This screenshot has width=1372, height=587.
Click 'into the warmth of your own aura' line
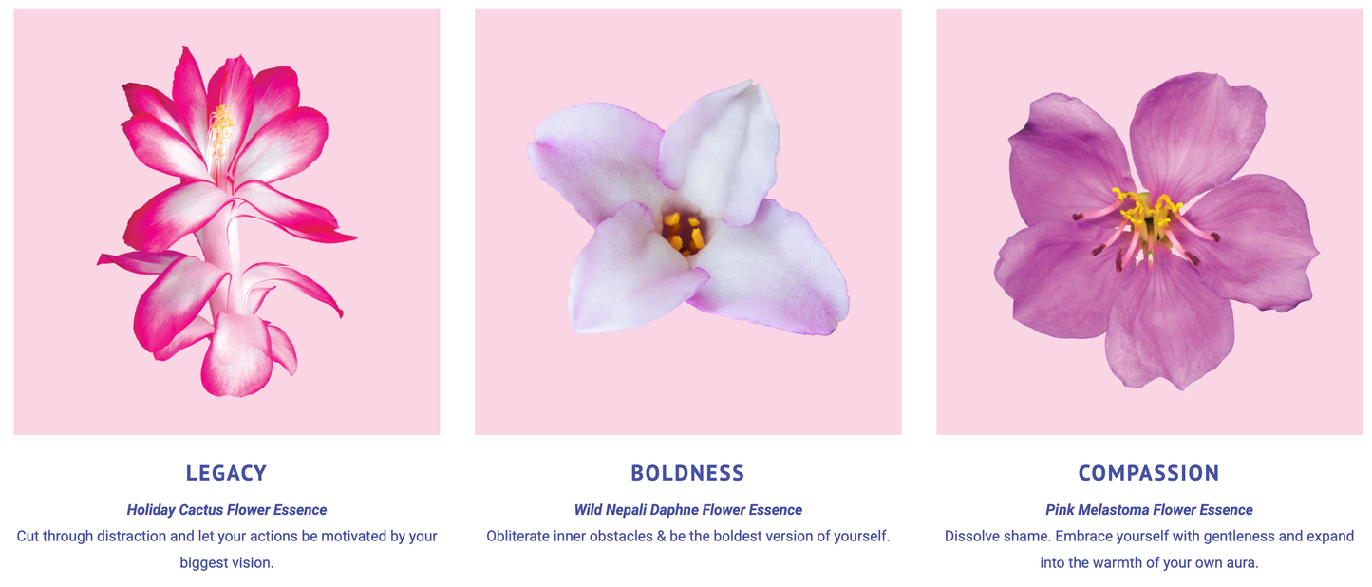pyautogui.click(x=1149, y=562)
